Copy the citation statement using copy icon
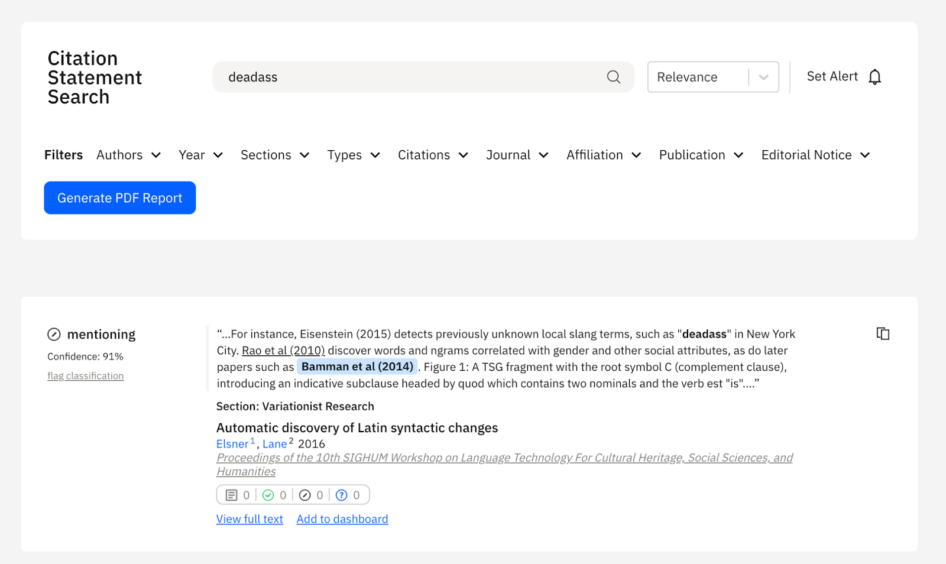 click(882, 334)
